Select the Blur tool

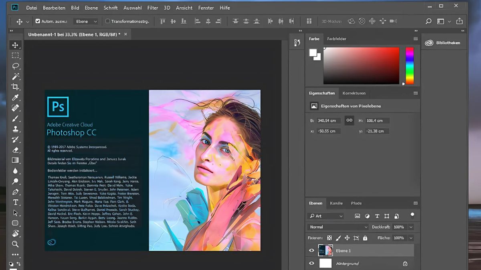pyautogui.click(x=15, y=171)
